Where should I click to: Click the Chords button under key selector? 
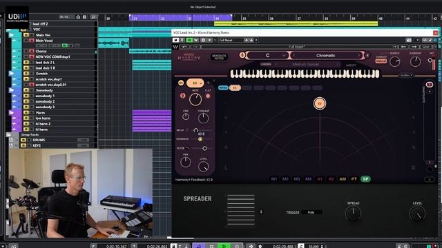[x=265, y=64]
